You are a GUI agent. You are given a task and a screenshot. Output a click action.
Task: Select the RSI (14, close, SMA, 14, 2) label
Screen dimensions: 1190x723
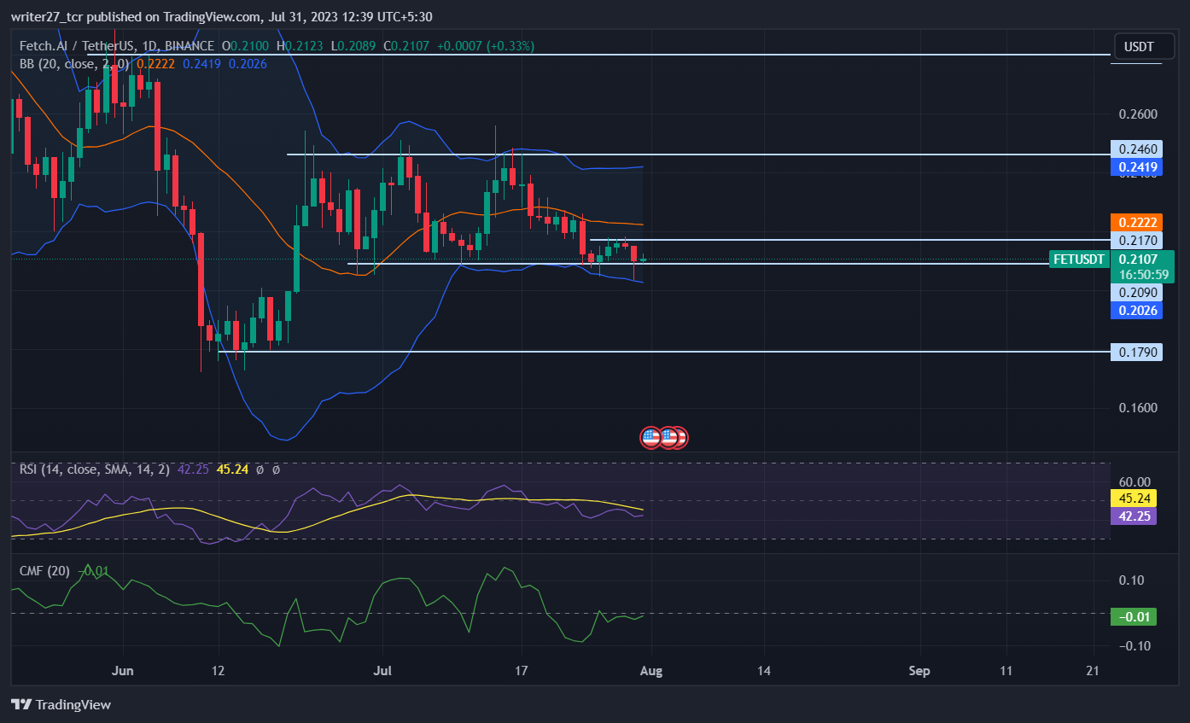[x=94, y=469]
